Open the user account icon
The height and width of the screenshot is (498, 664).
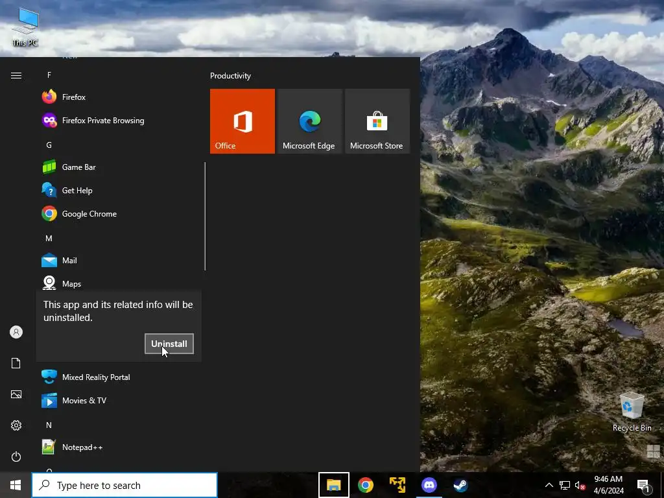[16, 332]
